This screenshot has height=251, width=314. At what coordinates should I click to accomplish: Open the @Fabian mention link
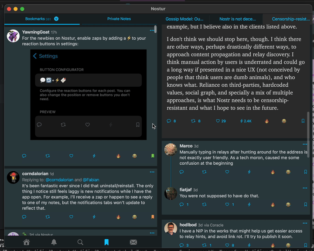91,180
